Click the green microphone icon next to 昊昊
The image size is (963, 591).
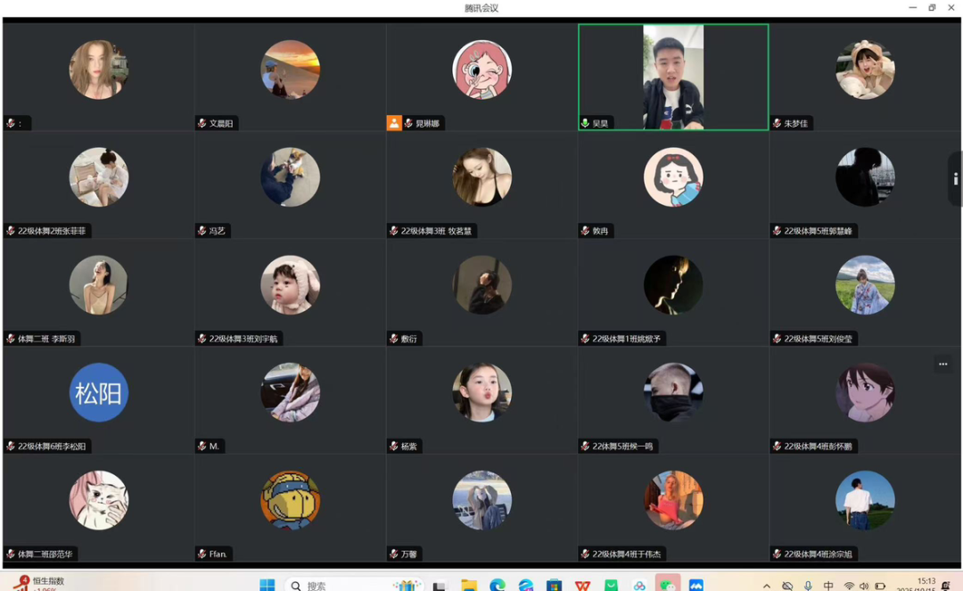pos(585,123)
